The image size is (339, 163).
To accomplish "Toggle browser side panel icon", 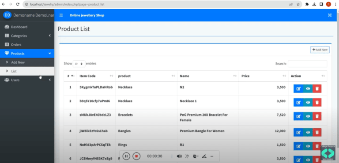I will point(321,4).
